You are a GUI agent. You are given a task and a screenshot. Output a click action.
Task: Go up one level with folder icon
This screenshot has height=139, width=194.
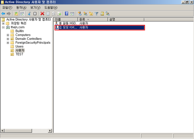16,14
